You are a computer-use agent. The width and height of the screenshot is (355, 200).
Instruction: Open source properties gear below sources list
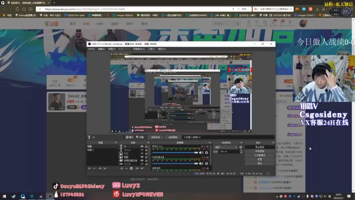pyautogui.click(x=131, y=168)
